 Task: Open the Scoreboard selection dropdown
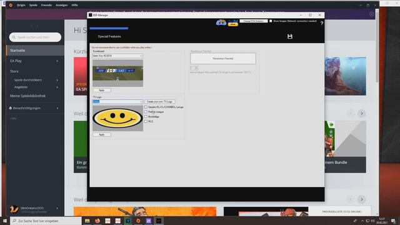pyautogui.click(x=117, y=56)
